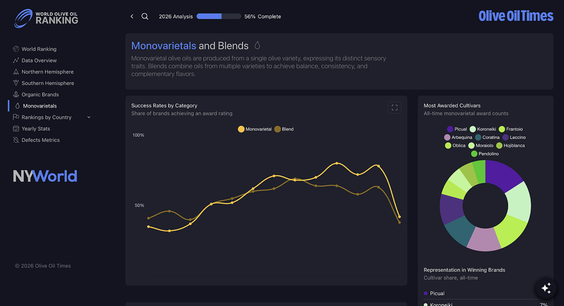
Task: Click the Yearly Stats calendar icon
Action: pos(16,129)
